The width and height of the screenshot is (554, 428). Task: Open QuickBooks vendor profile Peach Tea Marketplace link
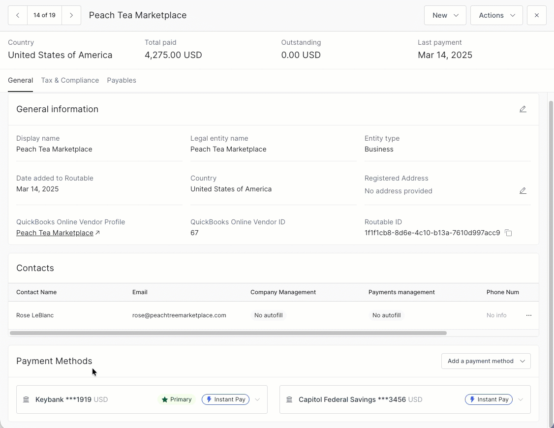pyautogui.click(x=55, y=233)
